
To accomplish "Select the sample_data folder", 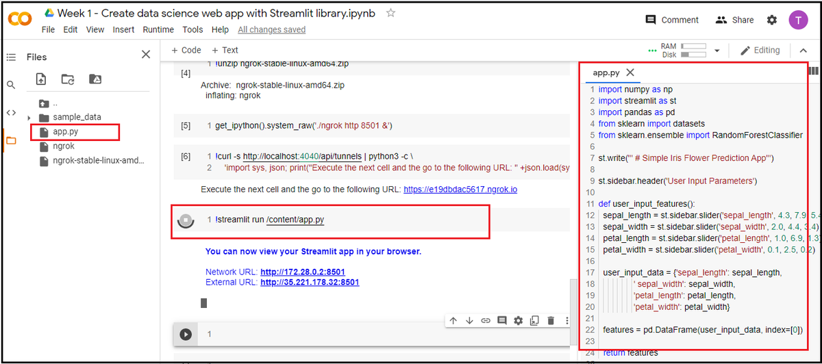I will 77,117.
